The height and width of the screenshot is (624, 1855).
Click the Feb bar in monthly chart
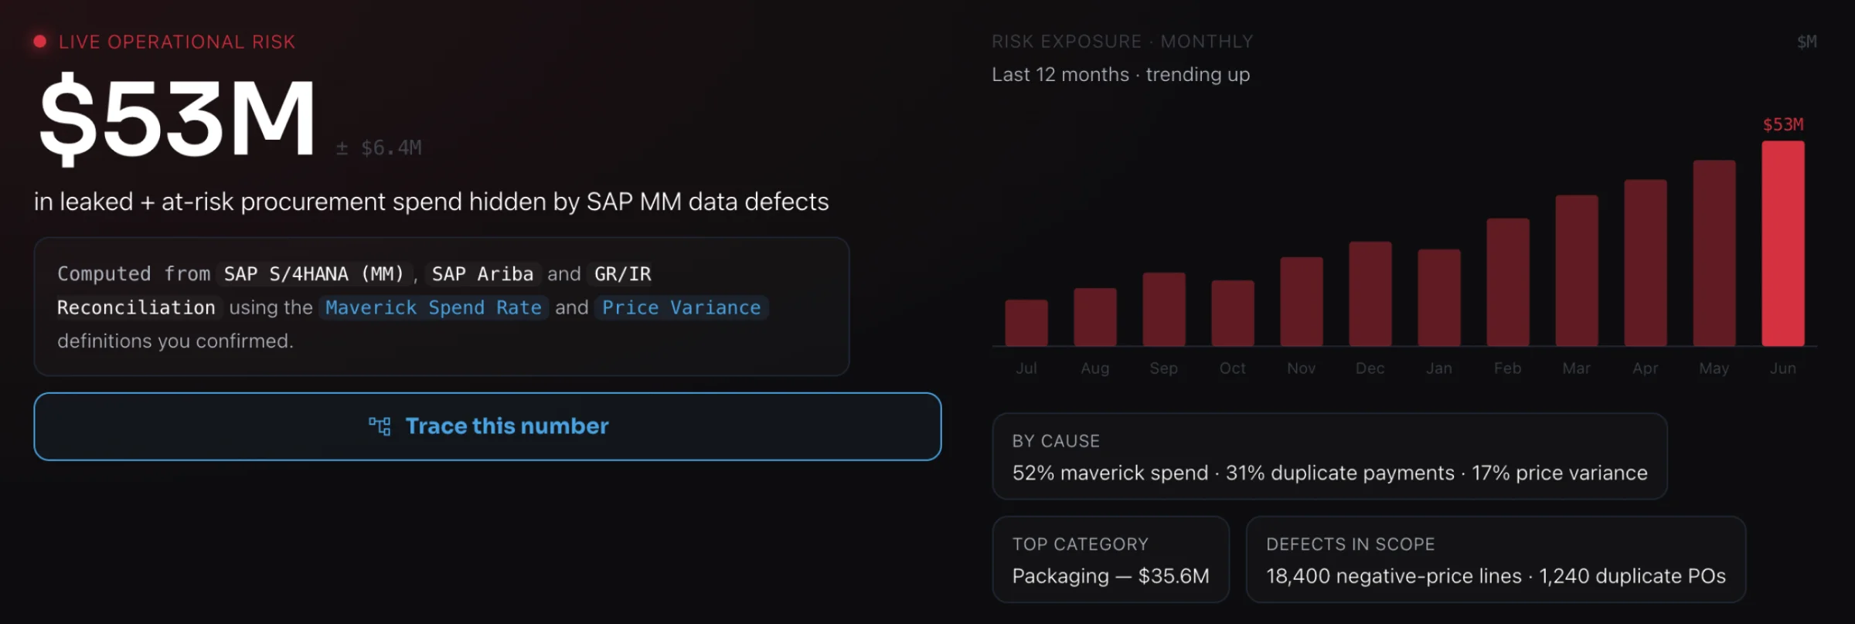point(1508,282)
